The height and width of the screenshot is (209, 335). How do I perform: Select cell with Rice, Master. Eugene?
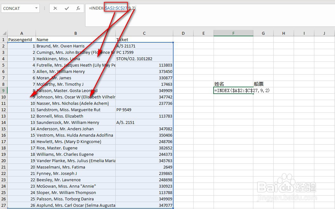tap(76, 148)
